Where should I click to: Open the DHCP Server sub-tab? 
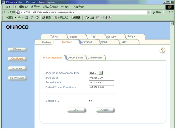(75, 58)
